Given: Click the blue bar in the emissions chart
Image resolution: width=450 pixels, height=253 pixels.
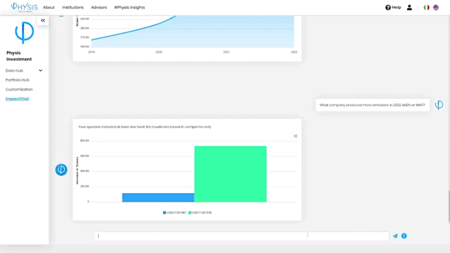Looking at the screenshot, I should pos(158,198).
